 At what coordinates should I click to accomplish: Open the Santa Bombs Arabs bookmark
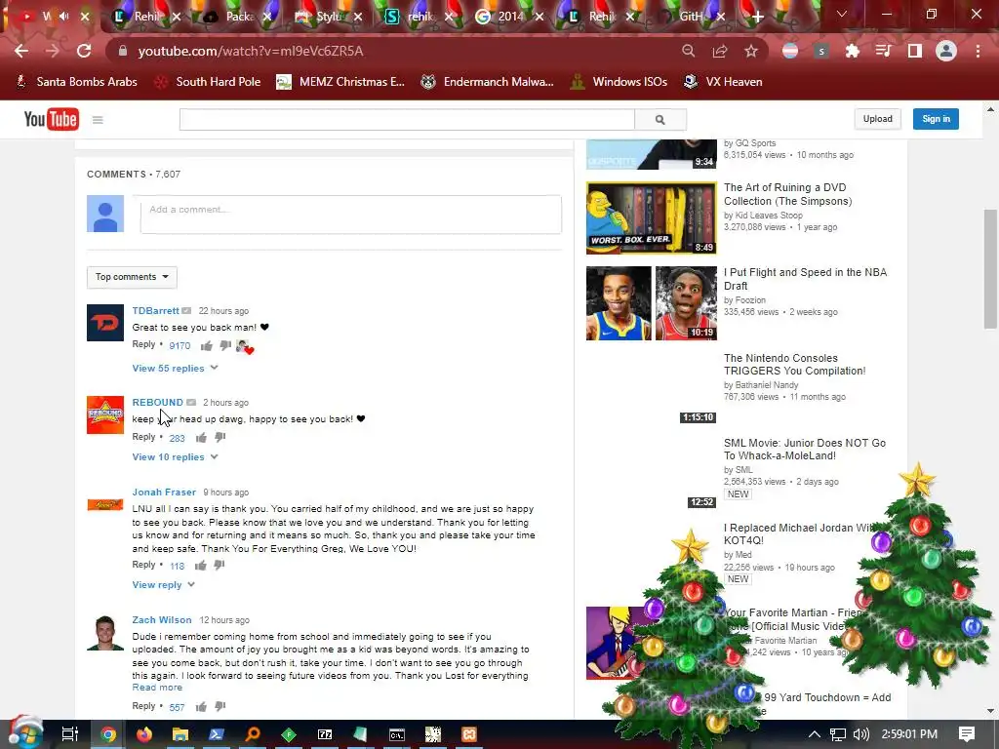point(76,82)
